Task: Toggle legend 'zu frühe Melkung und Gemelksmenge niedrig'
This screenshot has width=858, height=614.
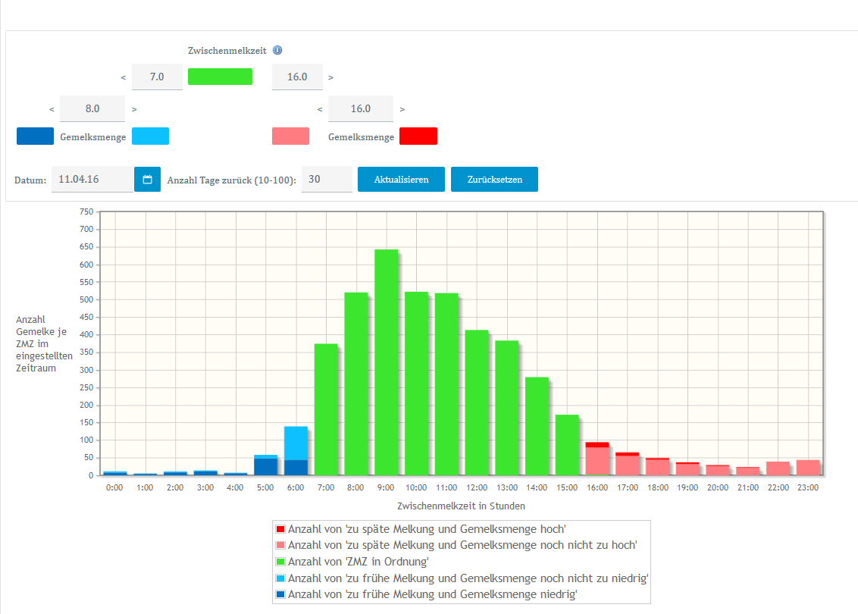Action: click(x=432, y=594)
